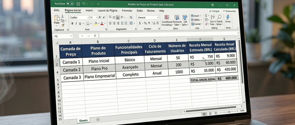Click the Decrease Font Size icon

[x=104, y=18]
